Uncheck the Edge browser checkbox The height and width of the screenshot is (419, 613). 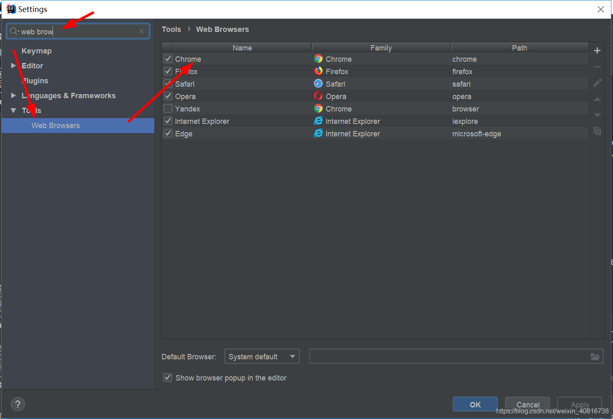[x=168, y=133]
